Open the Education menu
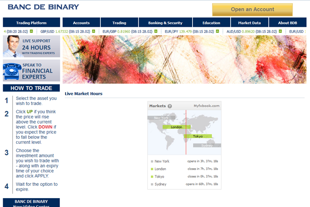 click(x=211, y=23)
